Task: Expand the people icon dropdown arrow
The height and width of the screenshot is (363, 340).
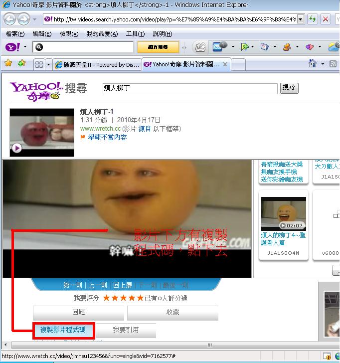Action: 298,47
